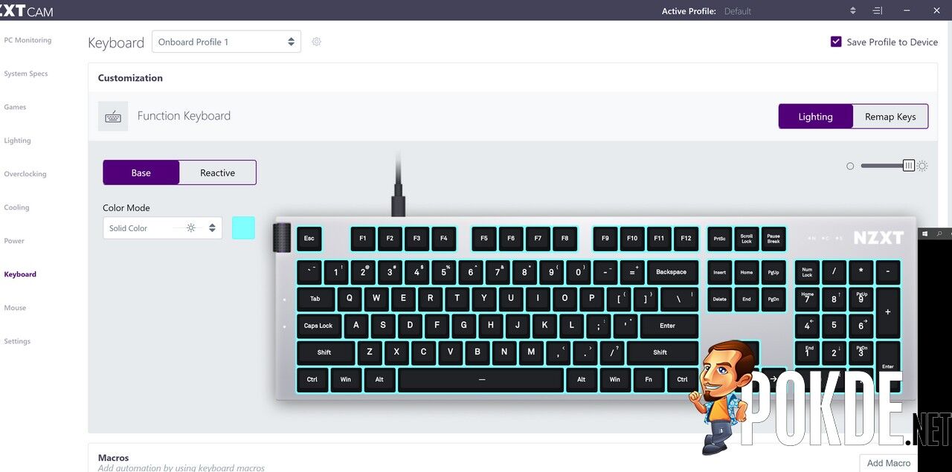
Task: Select the Base lighting mode
Action: point(141,172)
